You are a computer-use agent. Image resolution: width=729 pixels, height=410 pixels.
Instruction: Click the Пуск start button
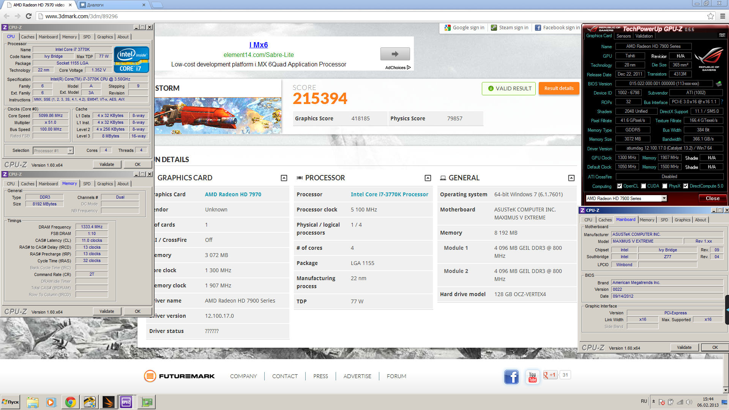coord(11,402)
